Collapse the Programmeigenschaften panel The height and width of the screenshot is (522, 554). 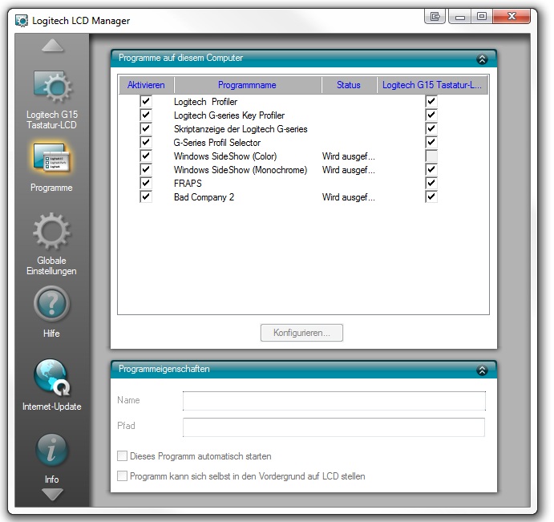481,370
